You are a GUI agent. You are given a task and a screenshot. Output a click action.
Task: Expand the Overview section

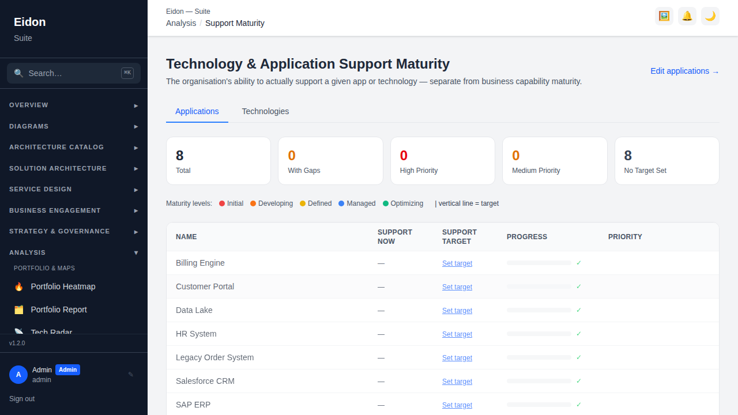tap(74, 105)
